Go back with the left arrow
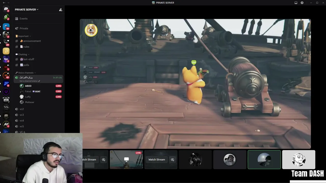The width and height of the screenshot is (326, 183). 4,3
